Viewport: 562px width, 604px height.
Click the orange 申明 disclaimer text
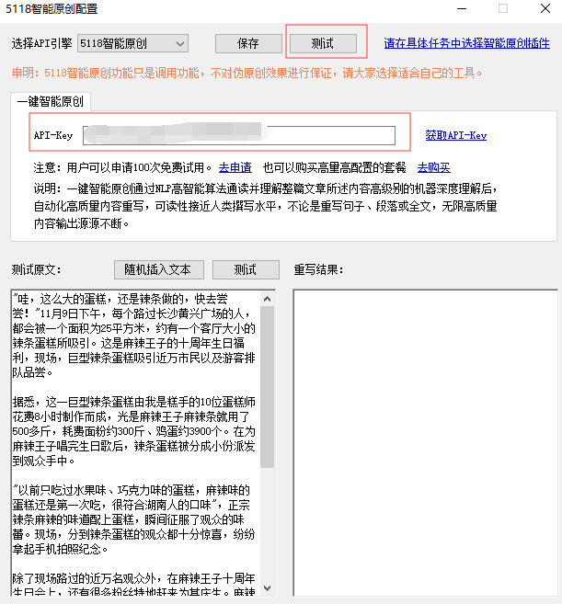click(247, 73)
